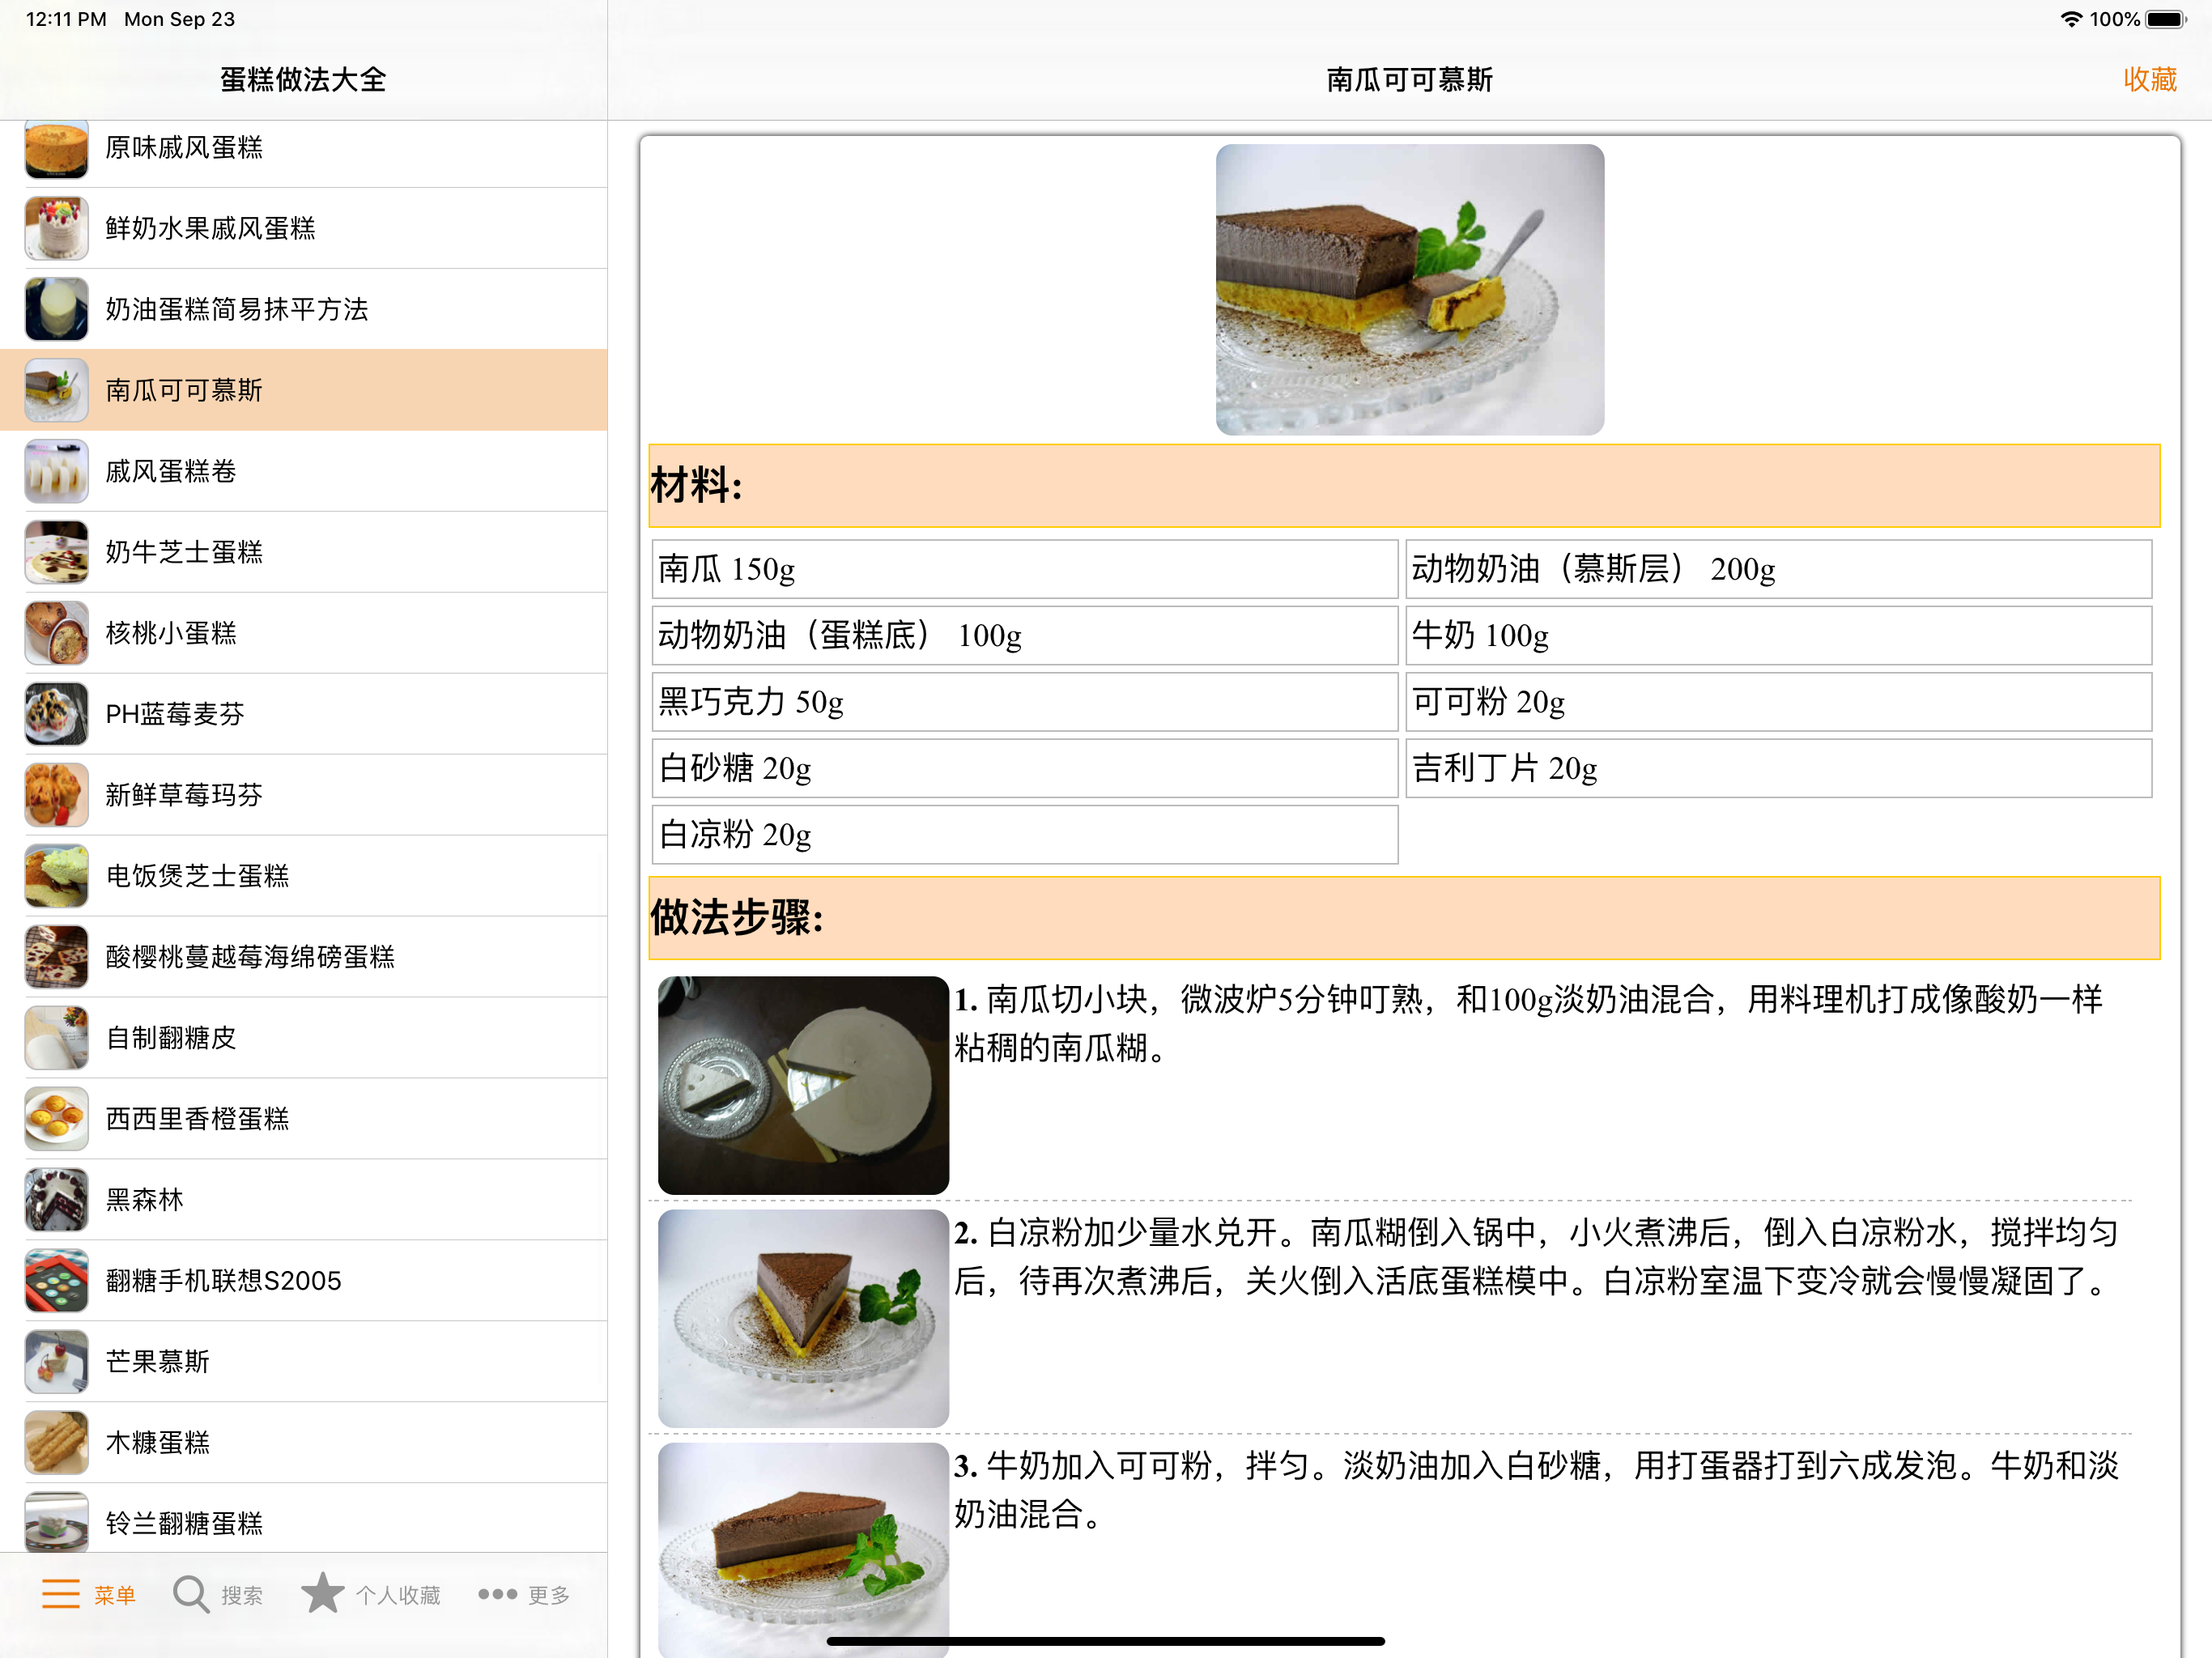Select recipe 芒果慕斯
Screen dimensions: 2212x1658
point(158,1362)
